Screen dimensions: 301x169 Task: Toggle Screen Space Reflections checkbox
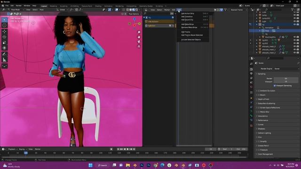tap(259, 108)
